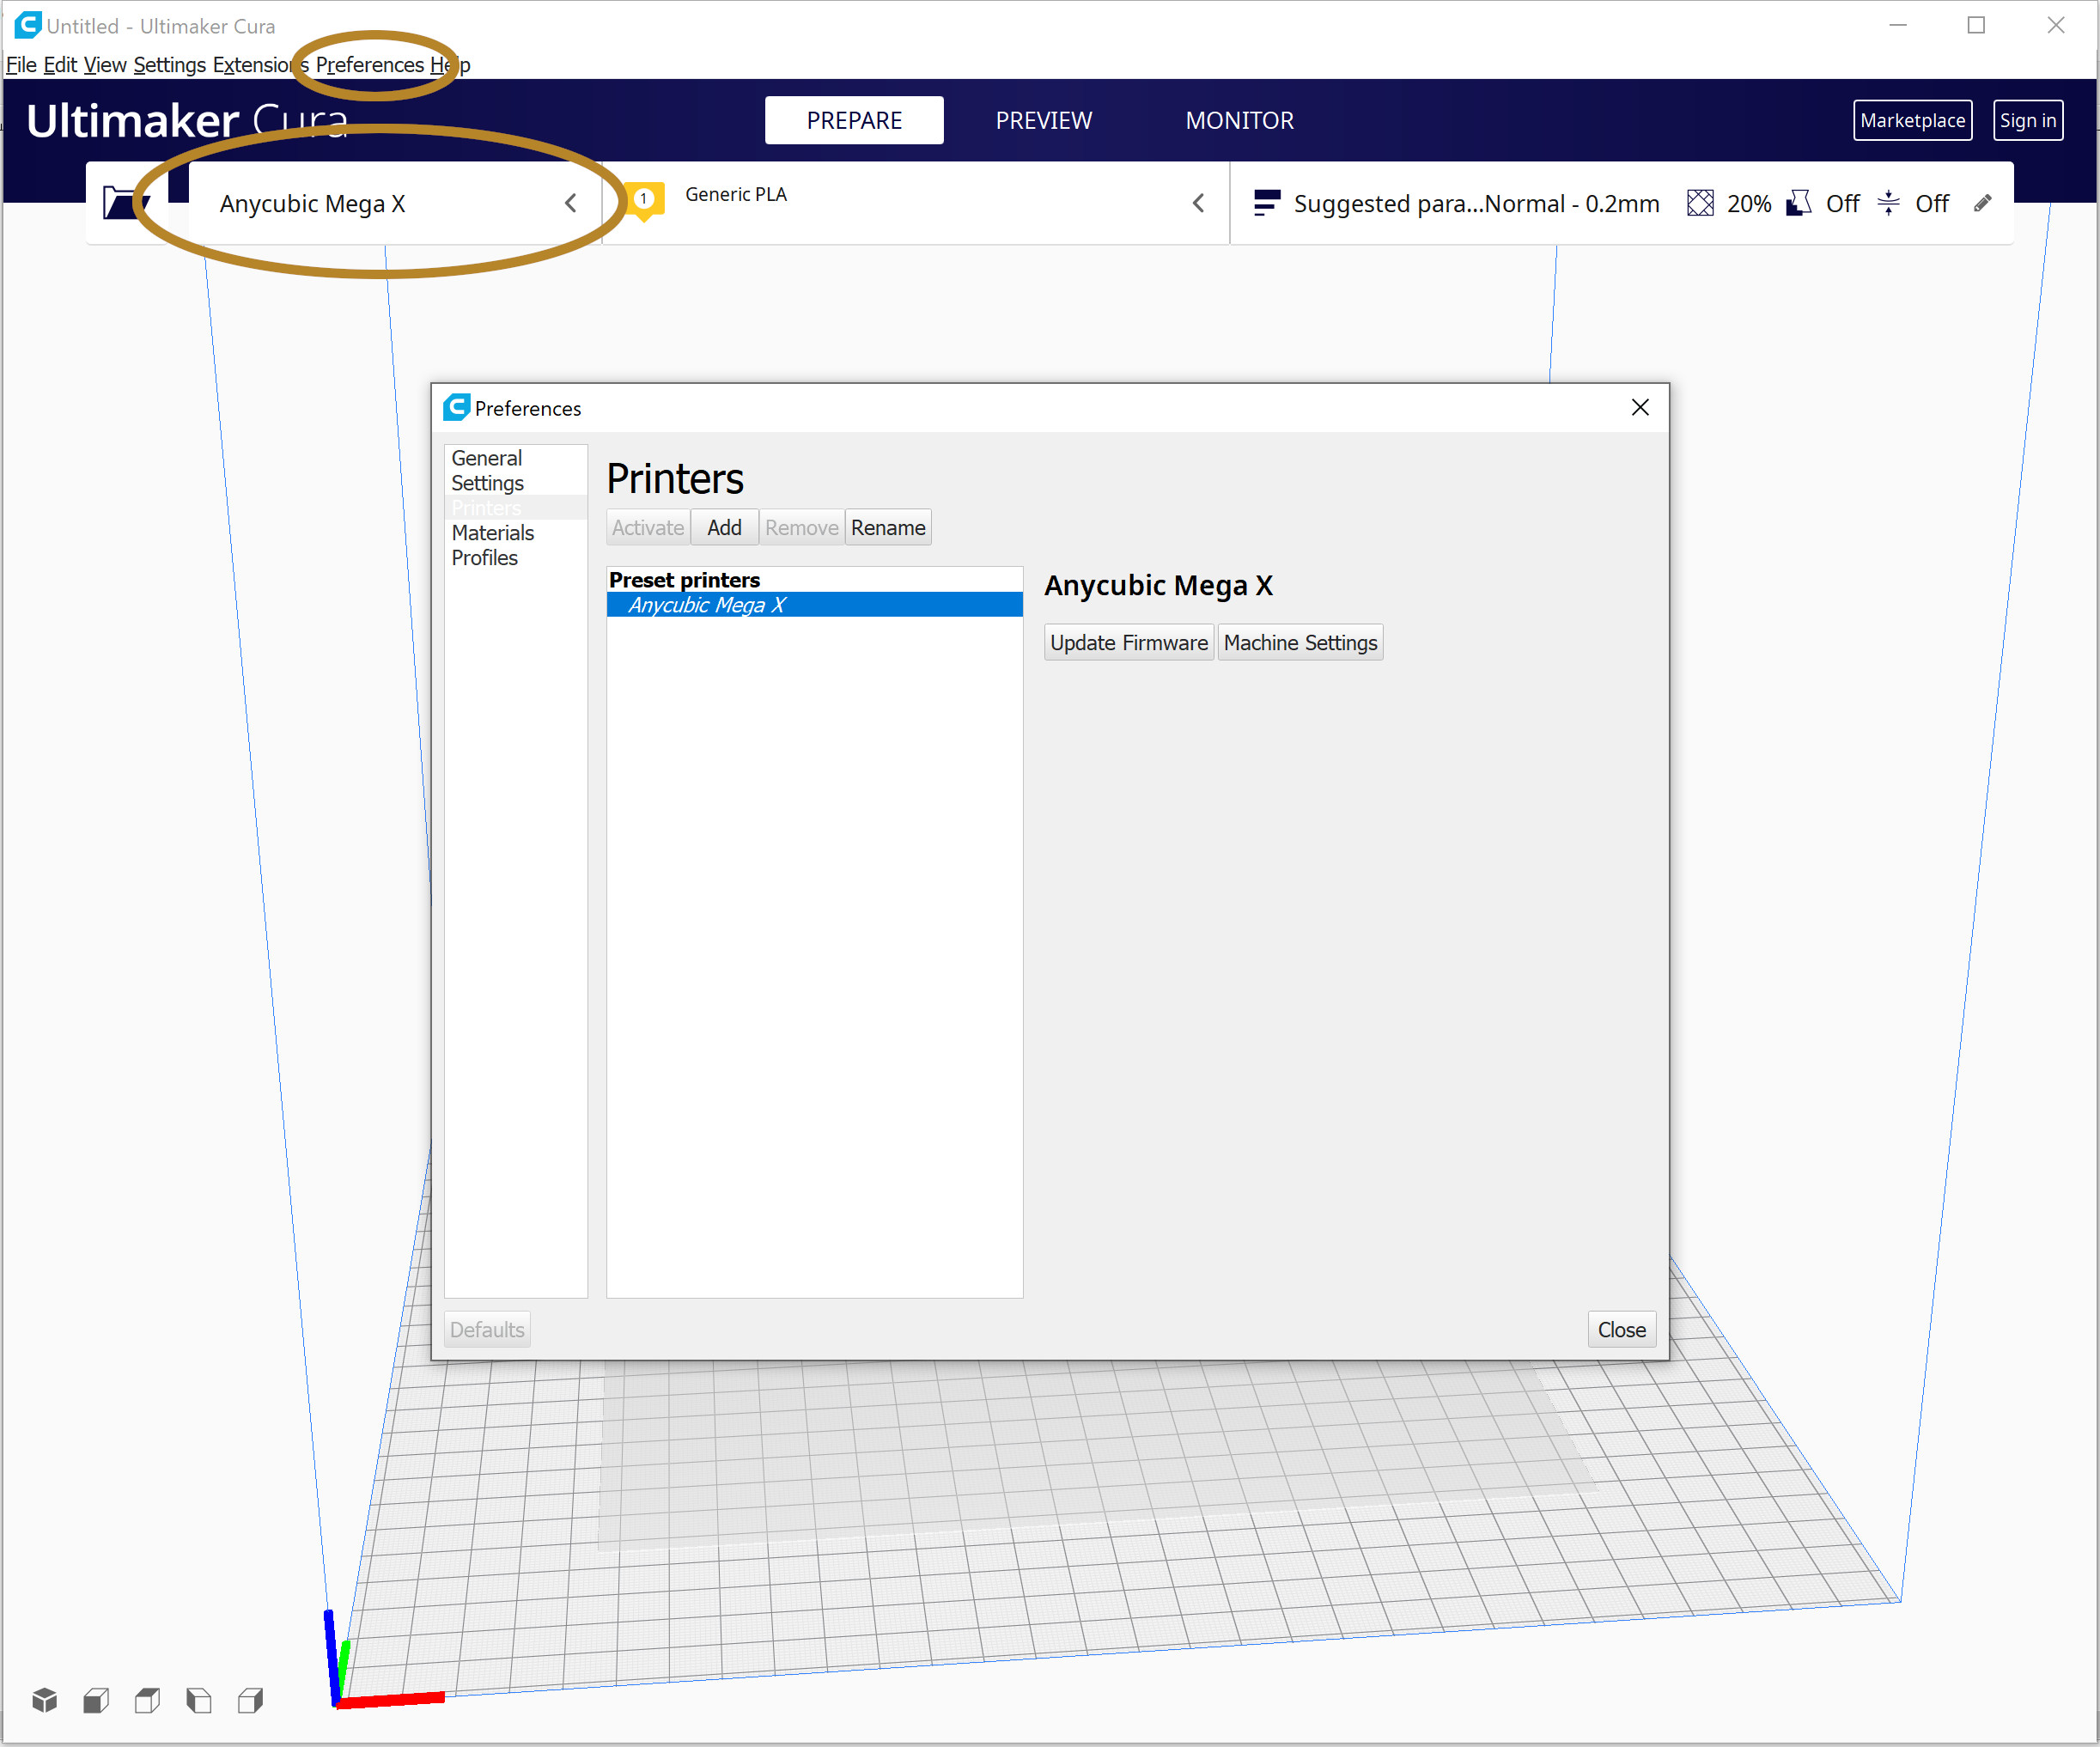Open the Preferences menu item
Screen dimensions: 2100x1747
pos(366,64)
